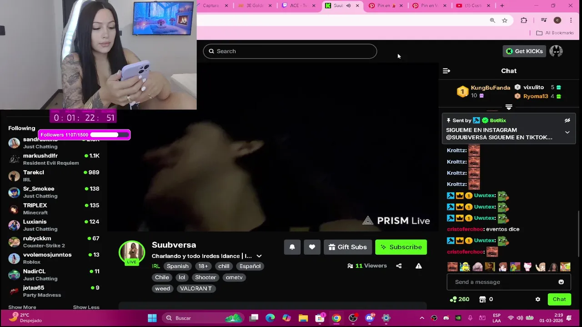Open Tarekcl channel in Following list

54,176
